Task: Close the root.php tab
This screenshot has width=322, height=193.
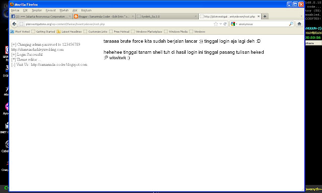Action: pyautogui.click(x=259, y=17)
